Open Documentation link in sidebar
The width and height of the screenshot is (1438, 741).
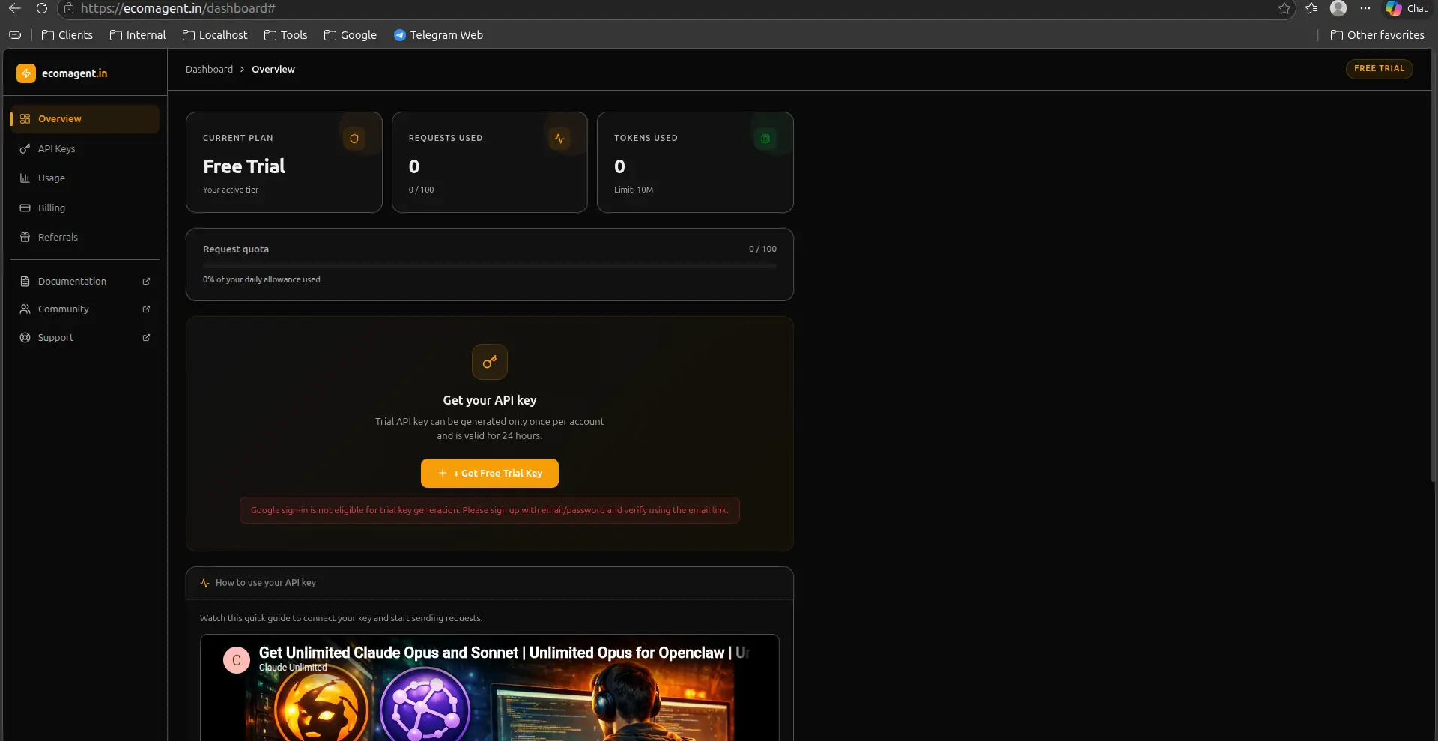click(85, 281)
